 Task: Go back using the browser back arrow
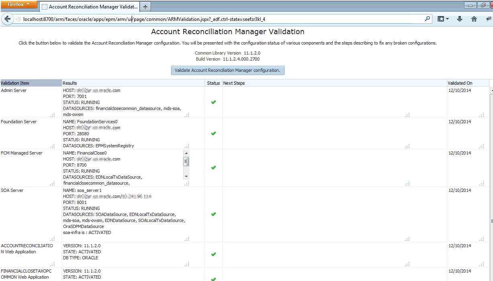[x=7, y=19]
